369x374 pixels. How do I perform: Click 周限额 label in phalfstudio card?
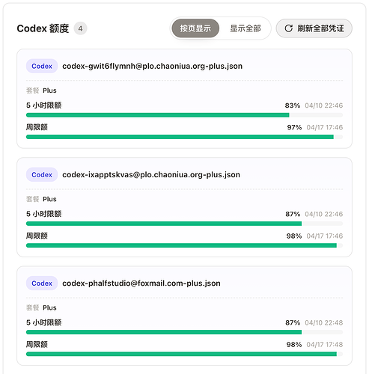point(37,344)
